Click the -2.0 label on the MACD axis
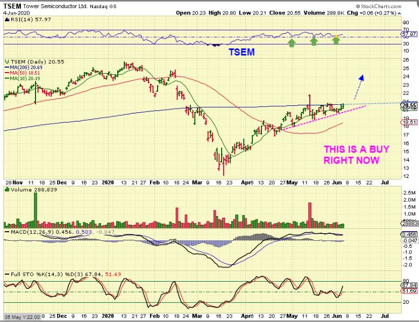419x322 pixels. coord(408,265)
